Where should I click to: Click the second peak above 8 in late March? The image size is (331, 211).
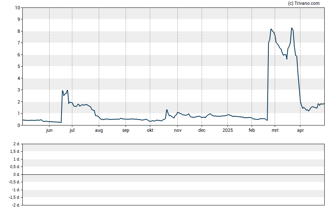point(292,28)
